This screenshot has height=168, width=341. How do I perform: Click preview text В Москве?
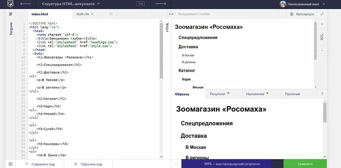188,56
